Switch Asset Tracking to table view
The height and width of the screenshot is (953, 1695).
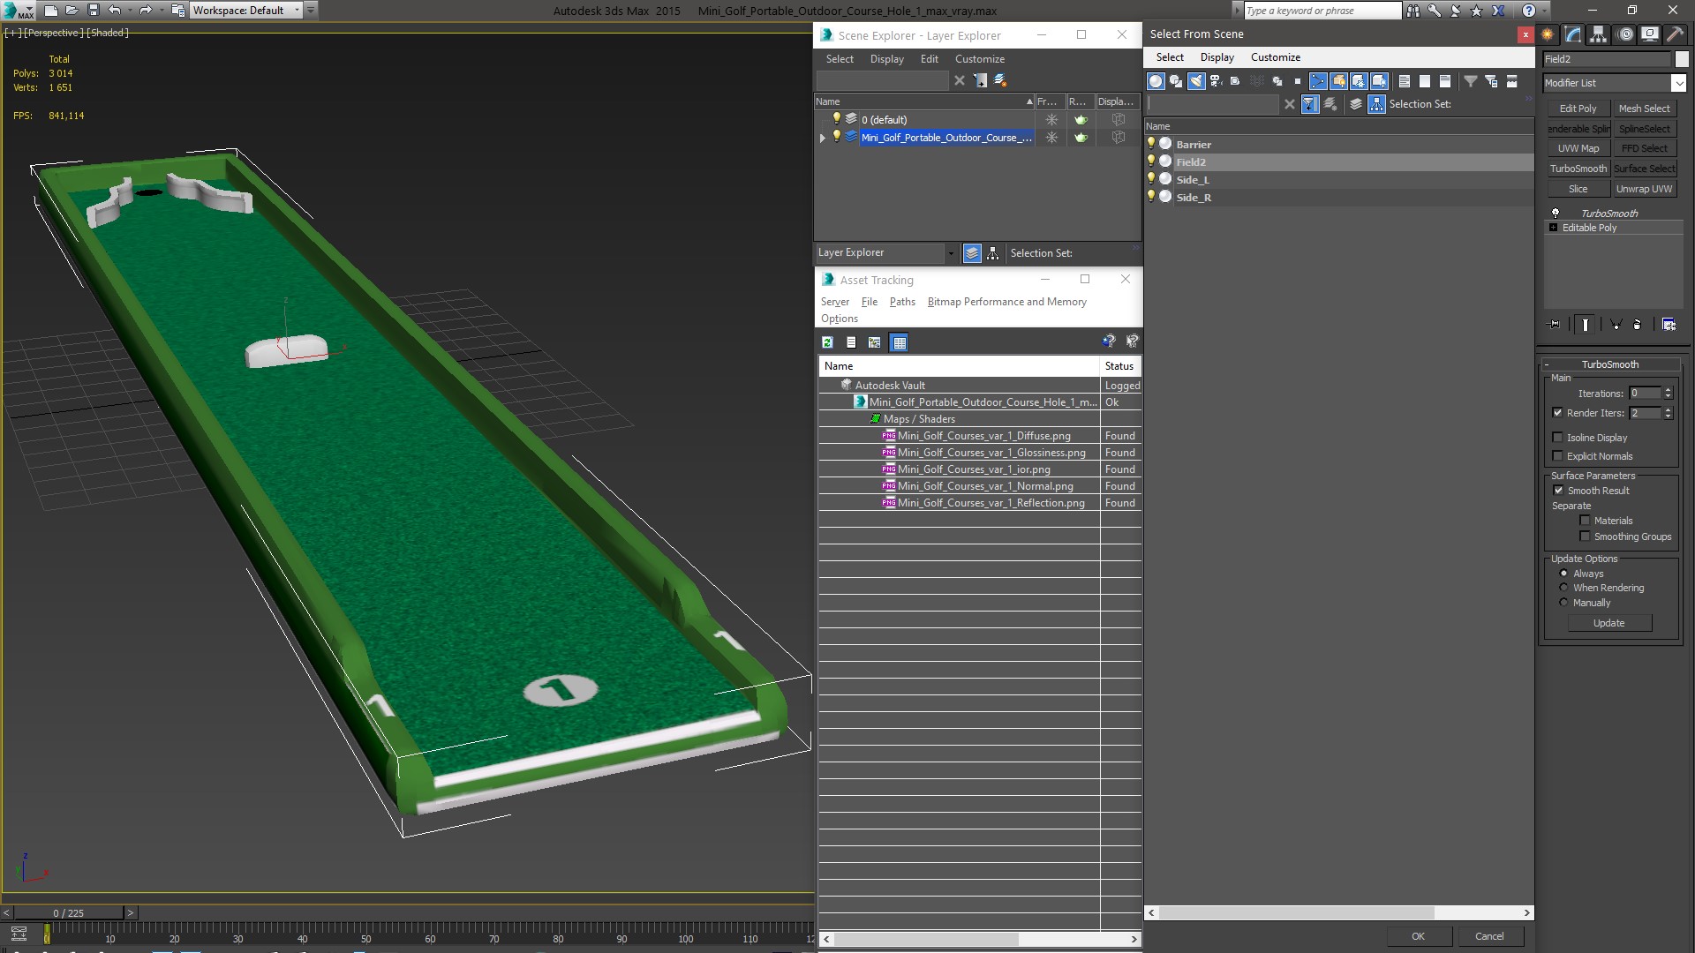pyautogui.click(x=900, y=342)
